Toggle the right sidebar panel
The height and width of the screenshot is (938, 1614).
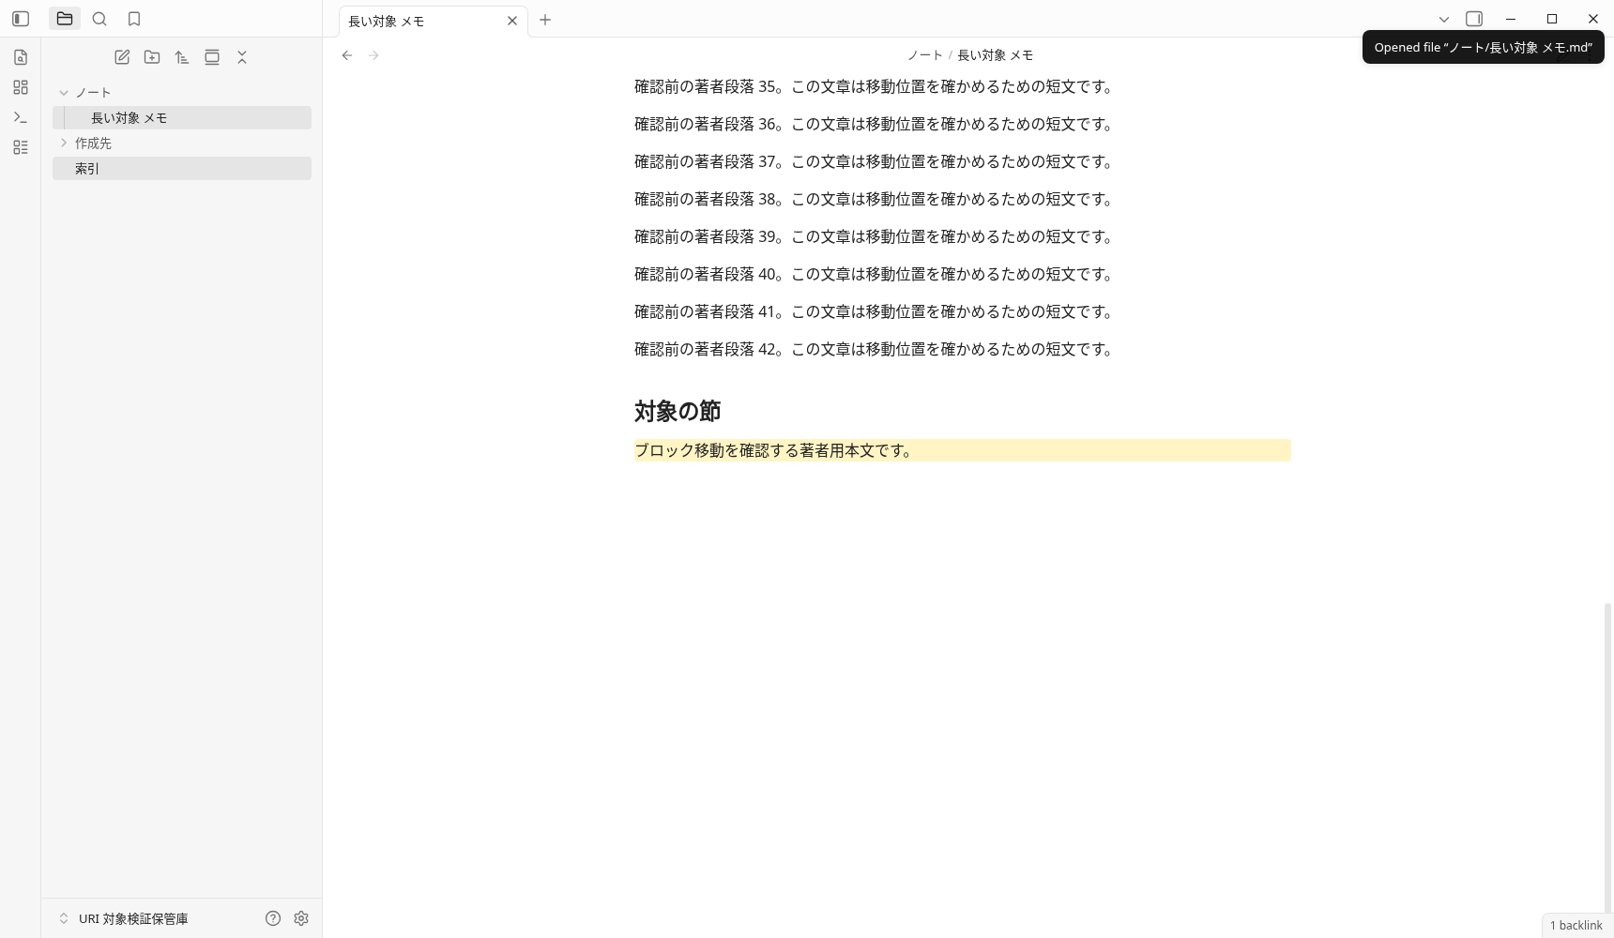click(1474, 19)
